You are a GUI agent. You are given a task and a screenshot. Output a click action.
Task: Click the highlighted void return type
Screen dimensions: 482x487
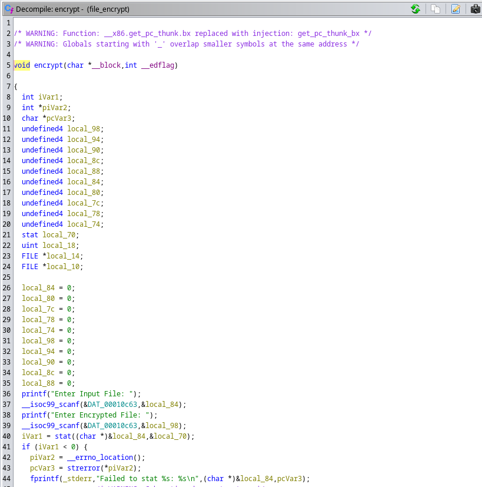click(x=22, y=65)
